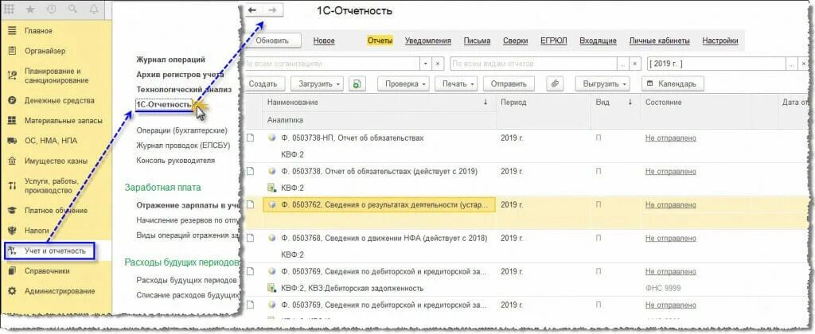This screenshot has width=815, height=334.
Task: Select the 'ФНС 9999' status text
Action: pyautogui.click(x=663, y=289)
